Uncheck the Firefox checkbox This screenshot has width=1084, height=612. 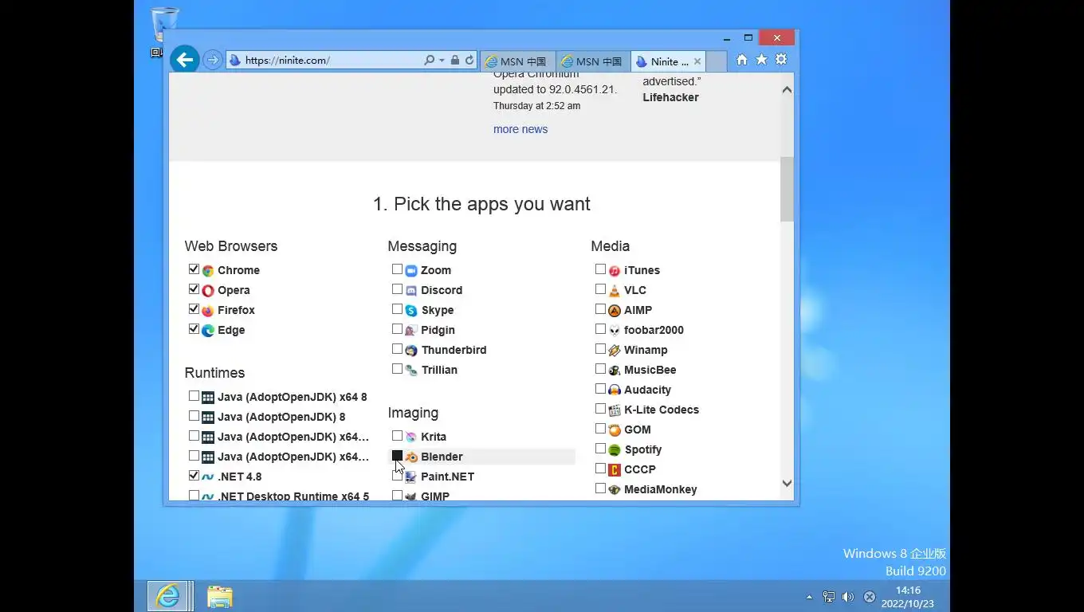[194, 309]
